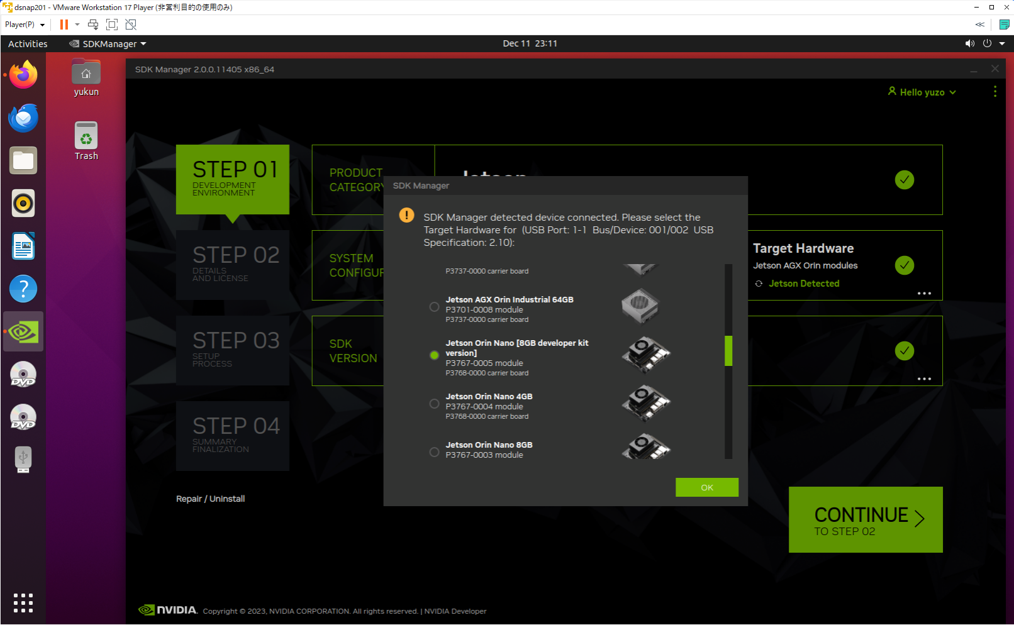
Task: Open LibreOffice Writer from dock
Action: click(23, 246)
